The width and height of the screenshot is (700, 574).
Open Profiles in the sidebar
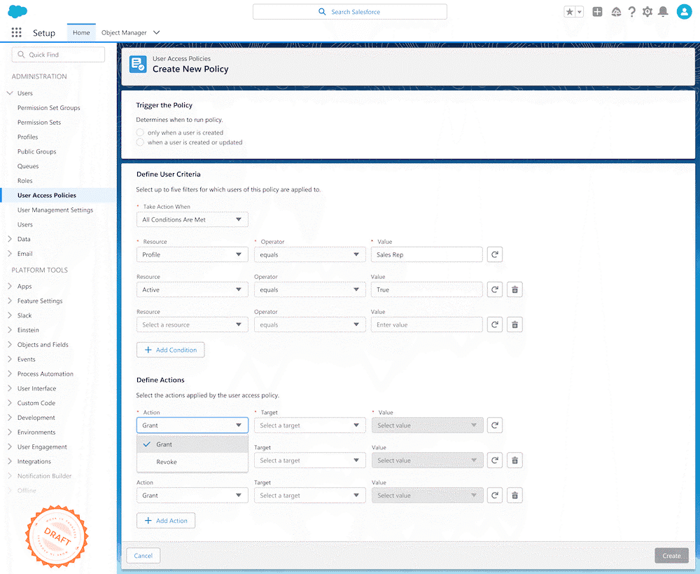tap(28, 137)
